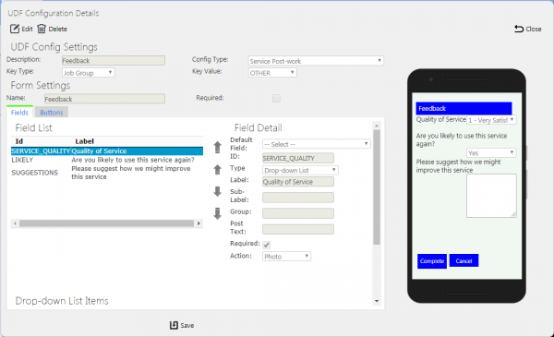Screen dimensions: 554x337
Task: Click the Save disk icon
Action: (174, 325)
